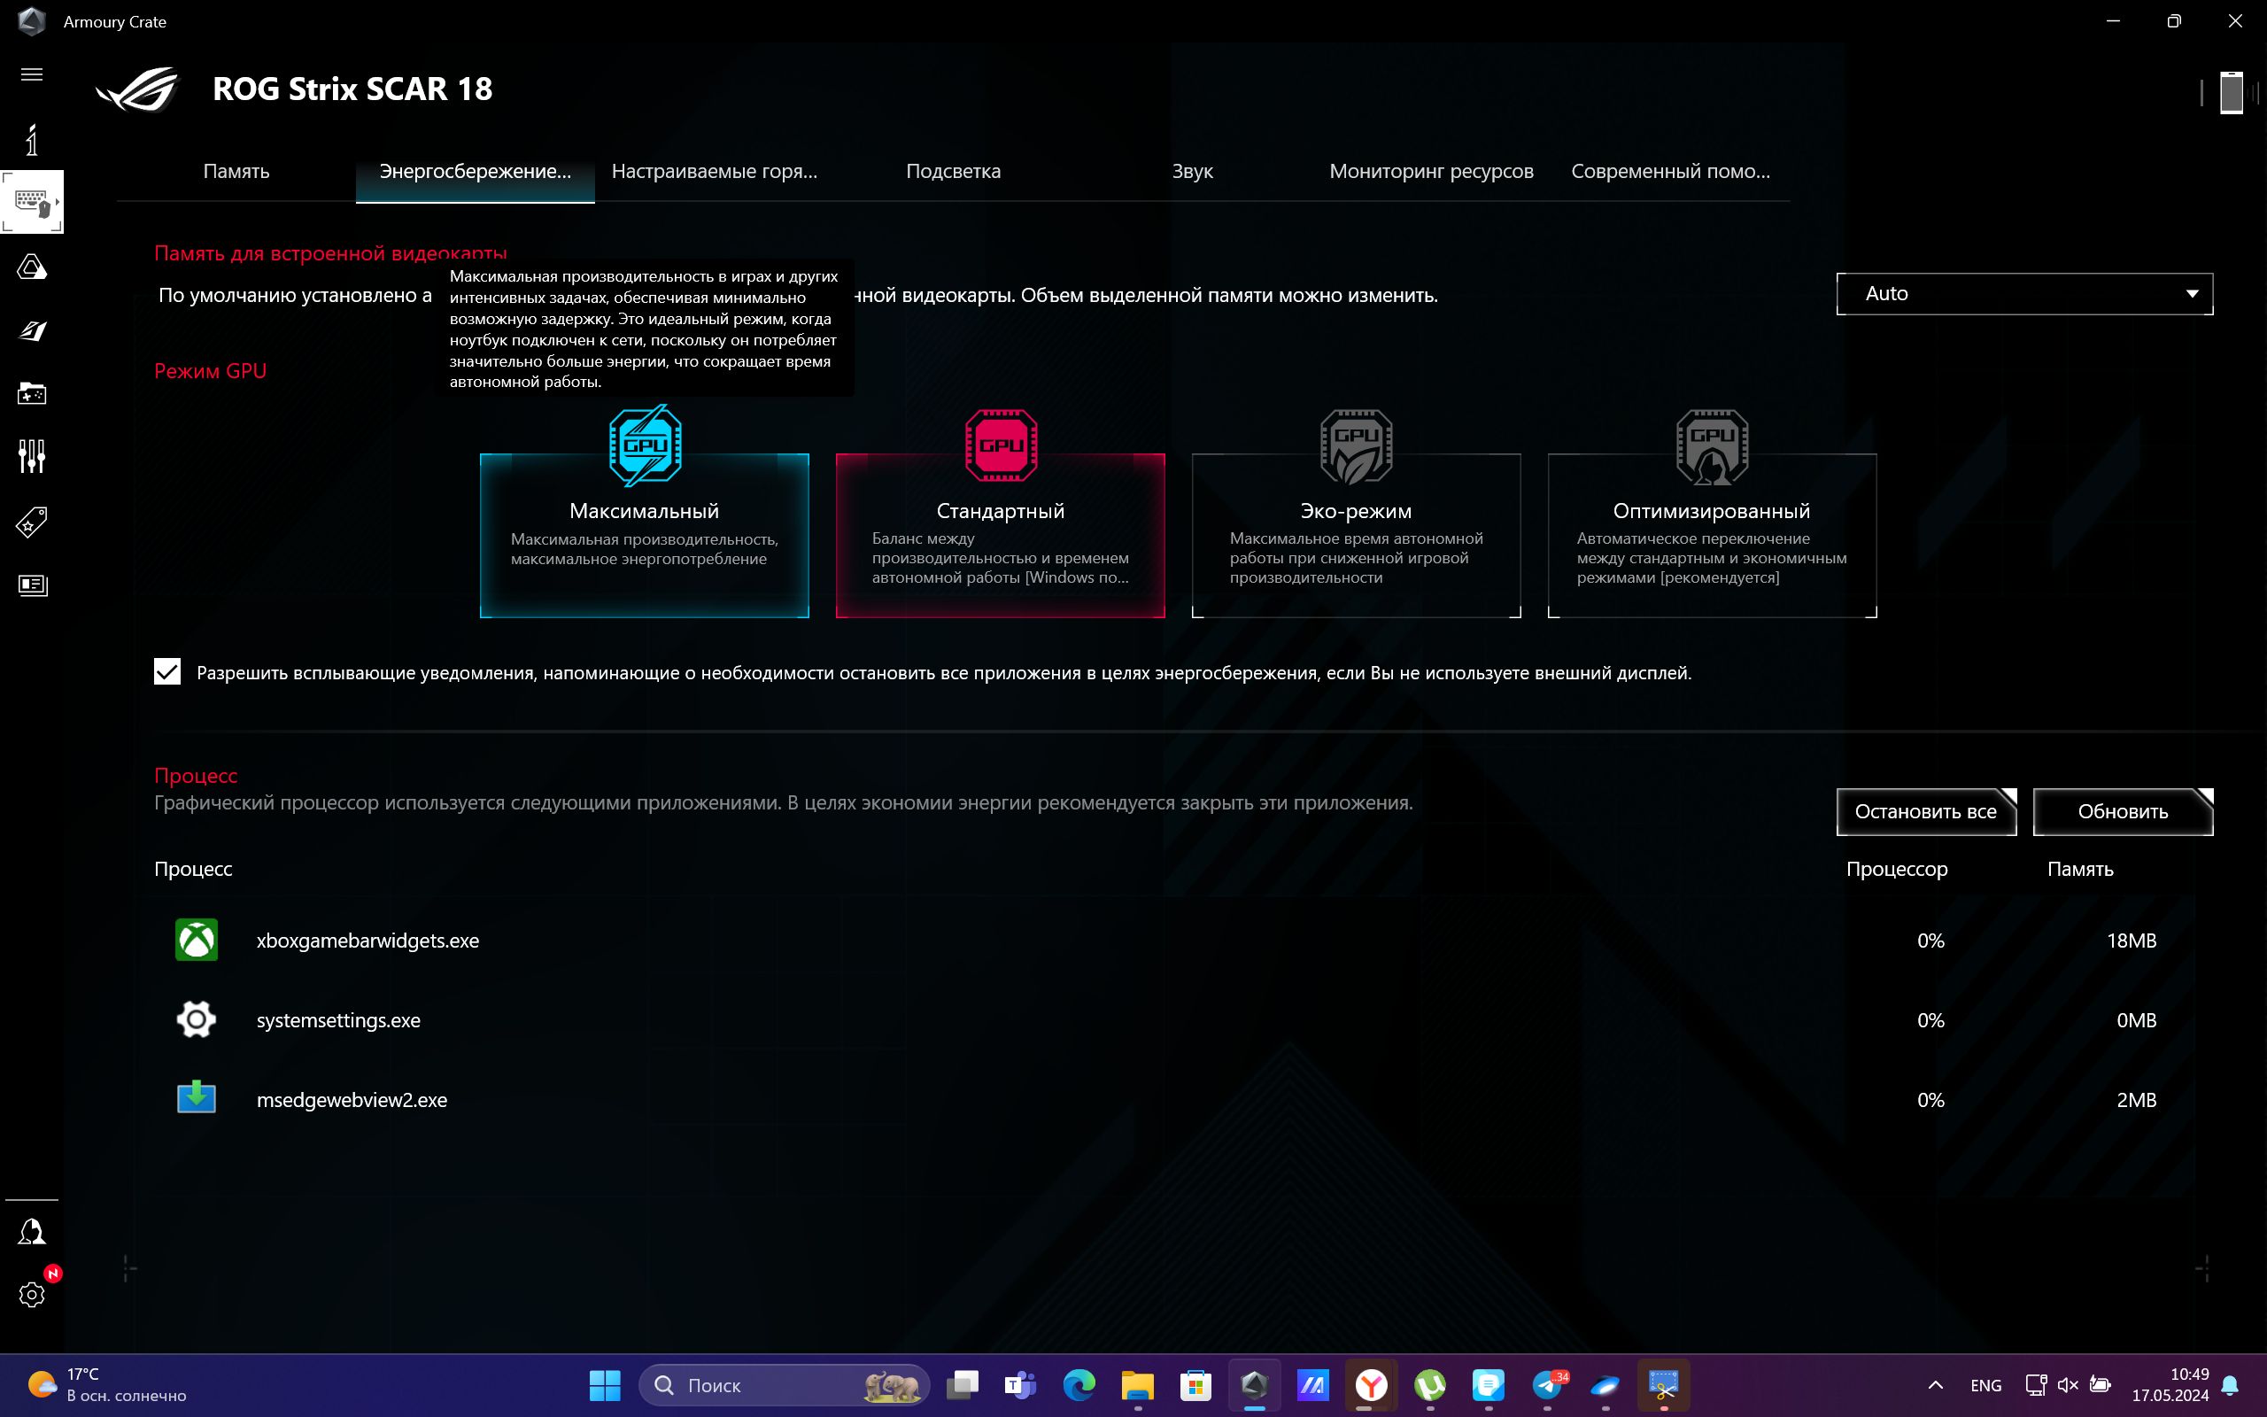Open Microsoft Teams from the taskbar
The image size is (2267, 1417).
tap(1020, 1384)
